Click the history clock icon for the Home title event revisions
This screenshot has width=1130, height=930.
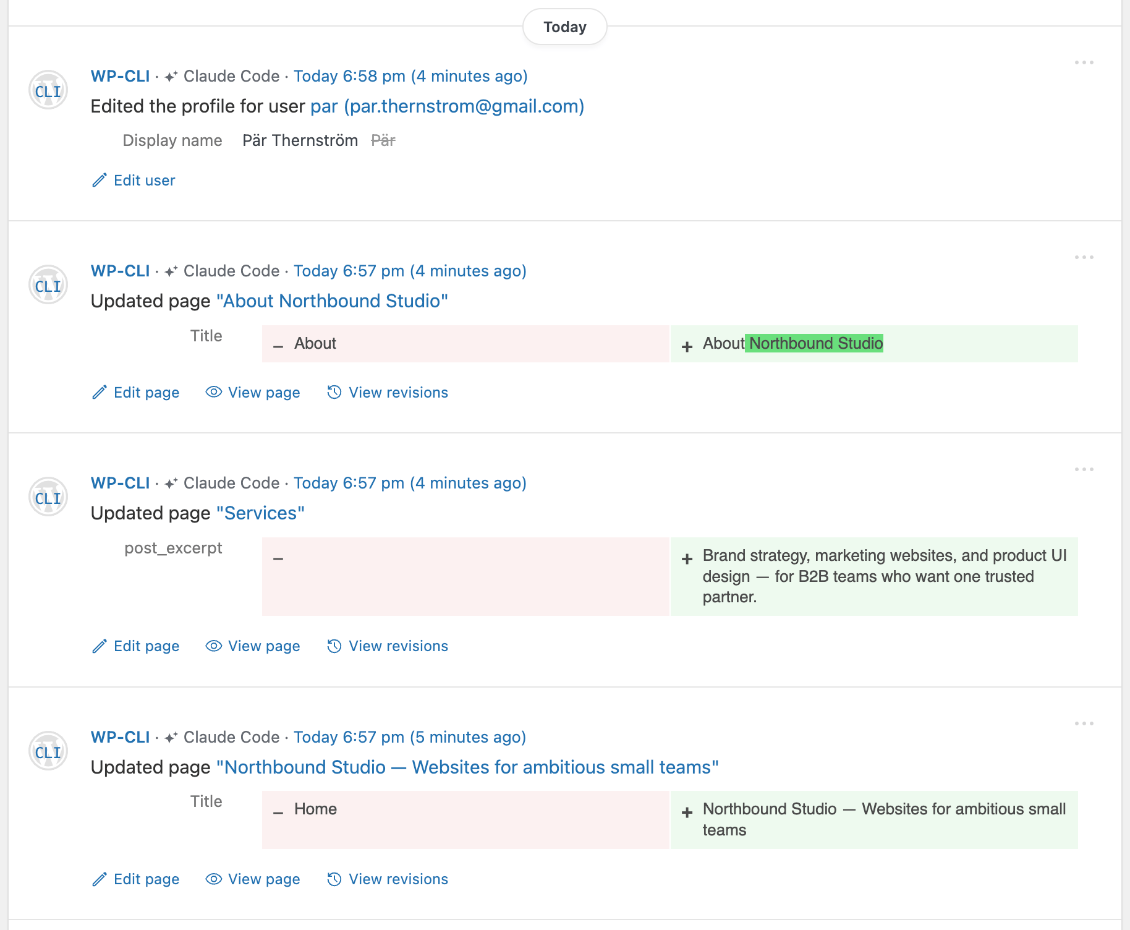334,879
